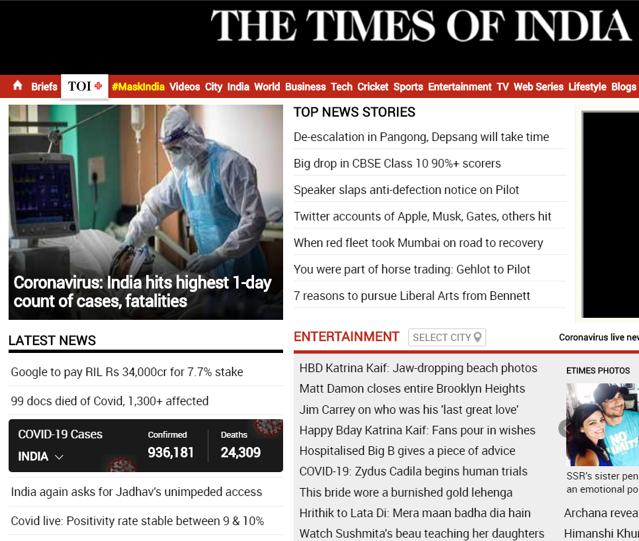This screenshot has height=541, width=639.
Task: Open the Entertainment section heading
Action: (347, 336)
